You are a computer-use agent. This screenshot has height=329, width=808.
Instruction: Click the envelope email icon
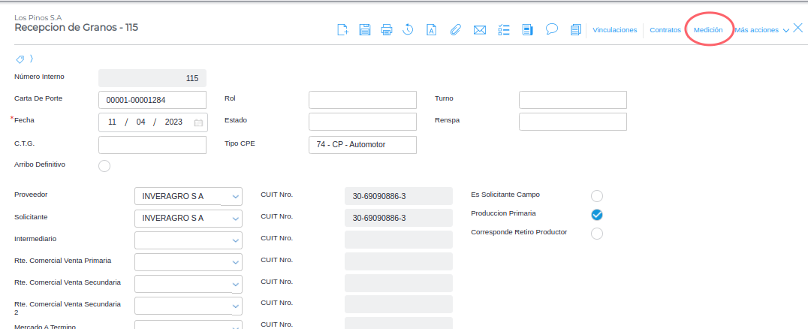479,30
